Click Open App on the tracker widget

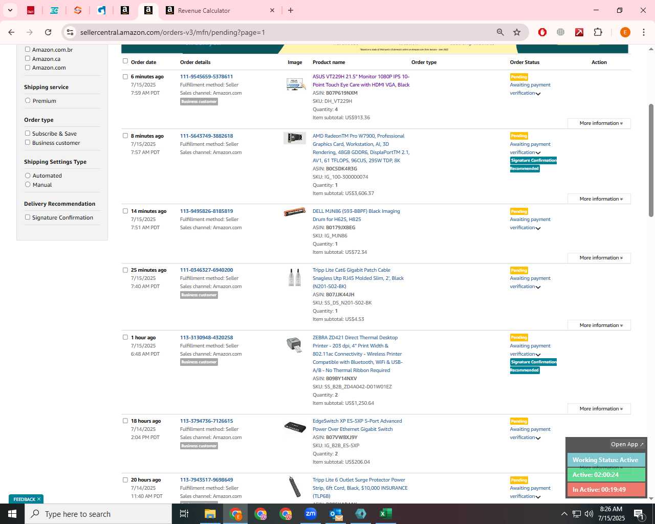pyautogui.click(x=627, y=444)
